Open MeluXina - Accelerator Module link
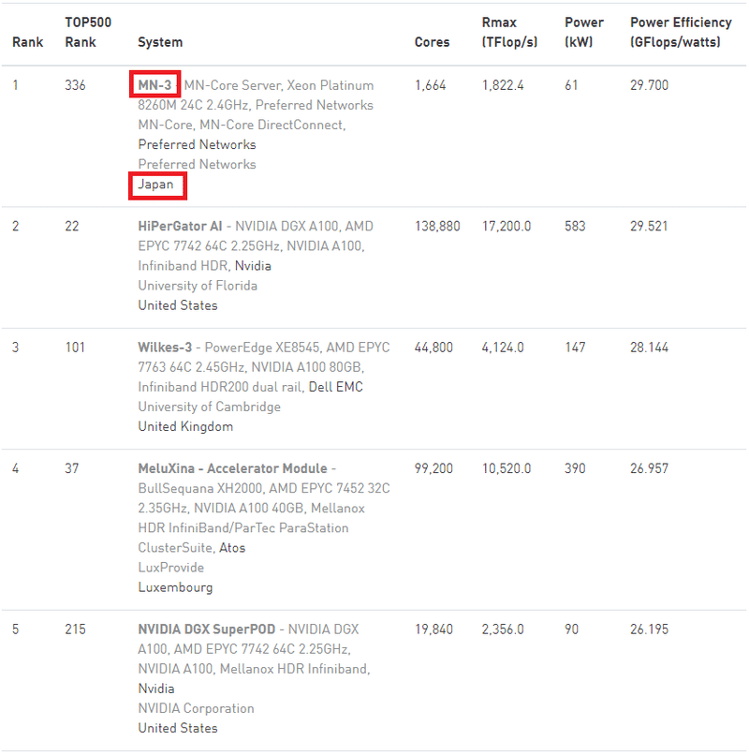The image size is (749, 755). pyautogui.click(x=232, y=468)
